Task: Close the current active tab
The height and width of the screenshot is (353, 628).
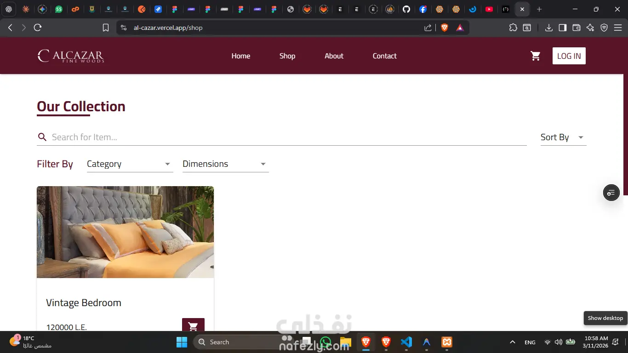Action: tap(522, 9)
